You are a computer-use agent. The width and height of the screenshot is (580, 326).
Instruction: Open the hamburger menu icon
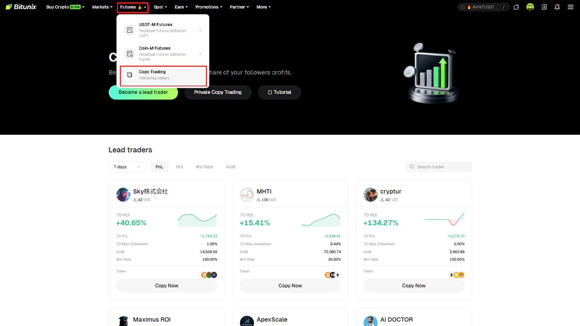point(570,7)
